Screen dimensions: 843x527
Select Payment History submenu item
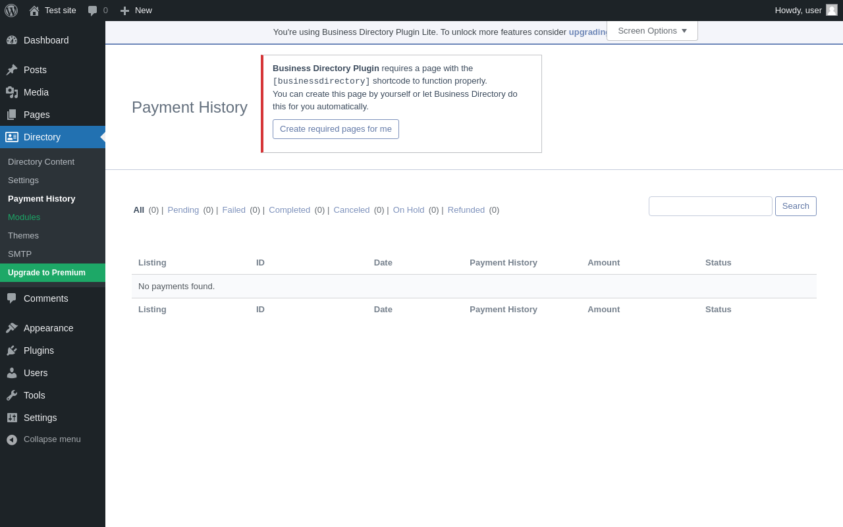pos(41,198)
